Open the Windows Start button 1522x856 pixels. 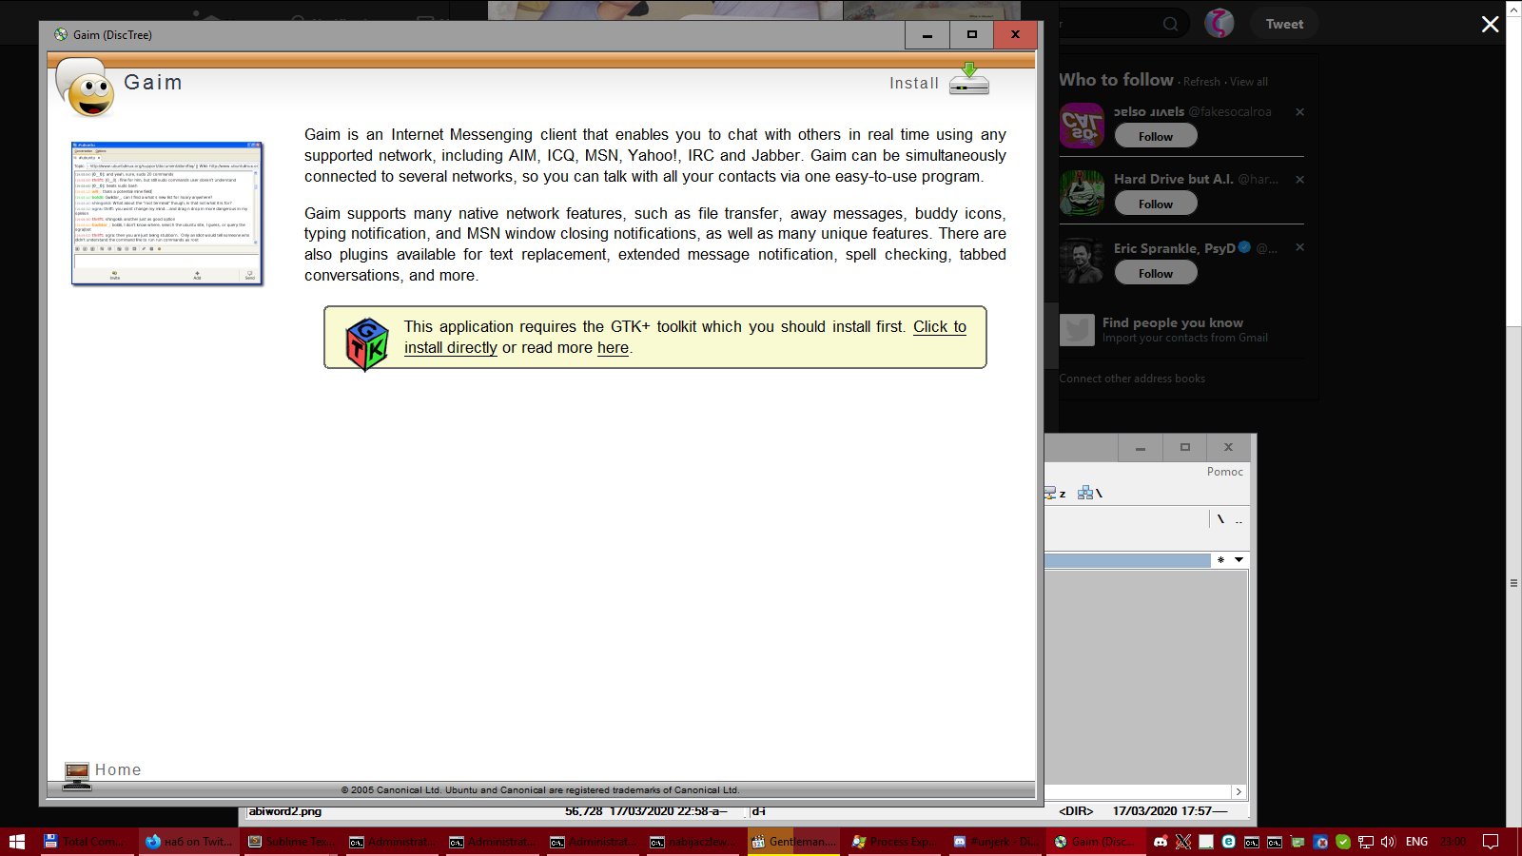coord(16,842)
